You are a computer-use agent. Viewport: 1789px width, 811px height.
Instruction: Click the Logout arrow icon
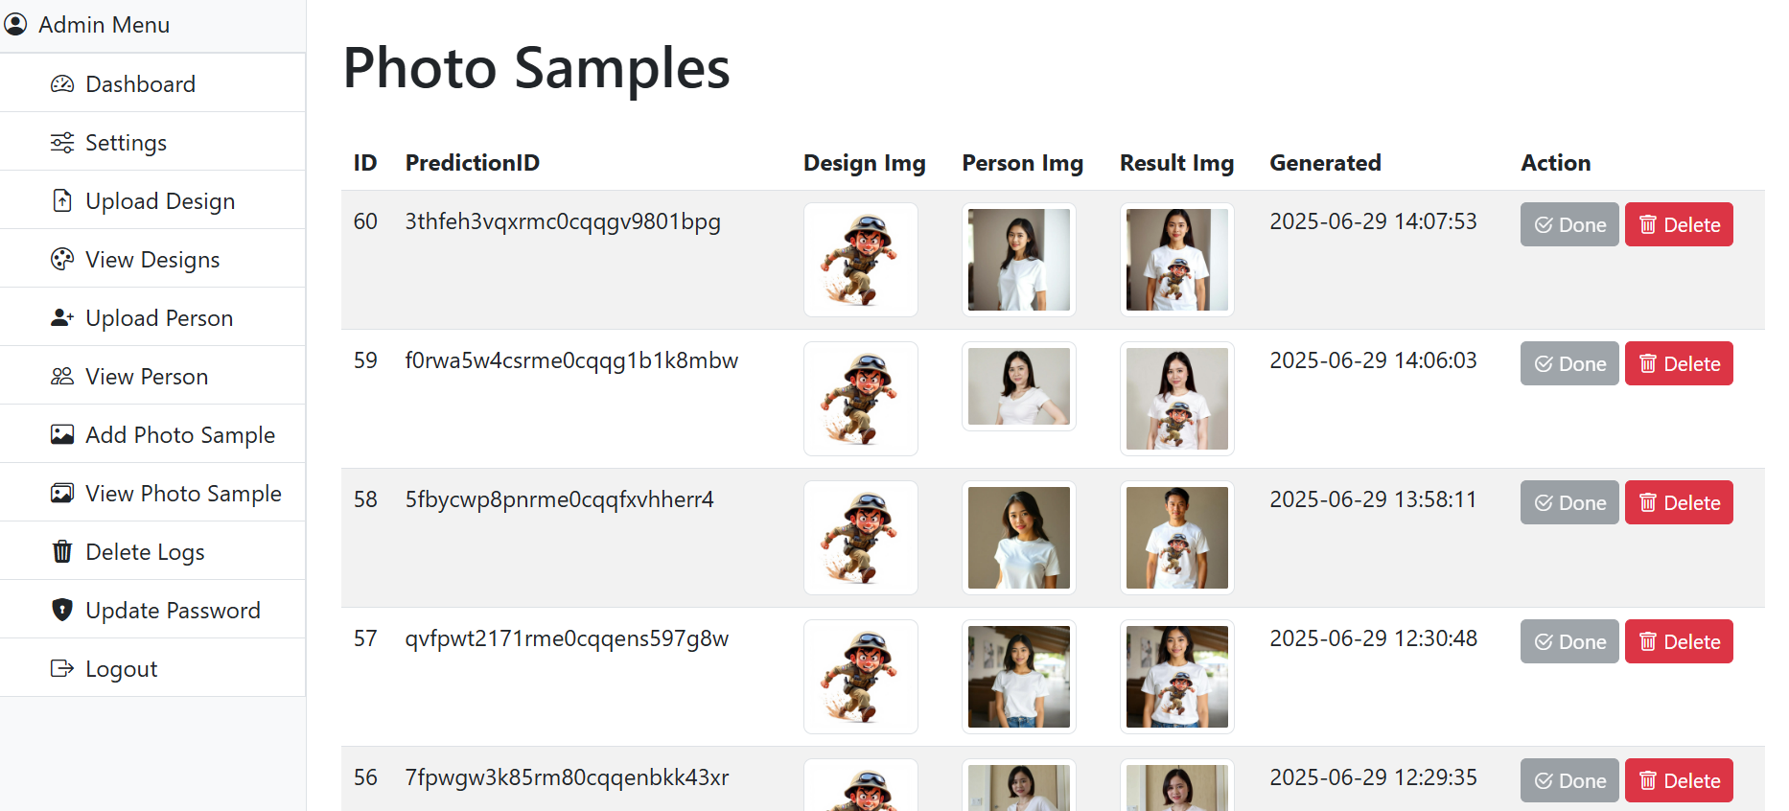pyautogui.click(x=62, y=669)
